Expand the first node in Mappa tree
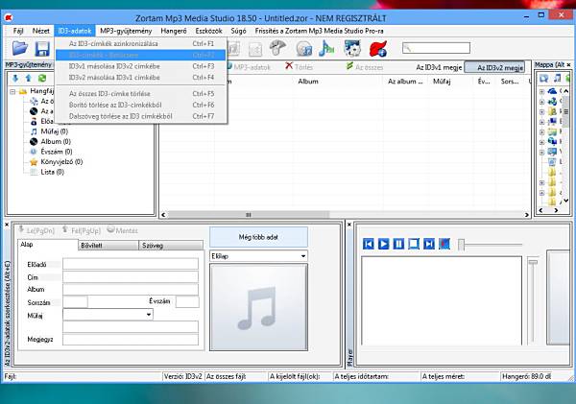 click(x=541, y=91)
